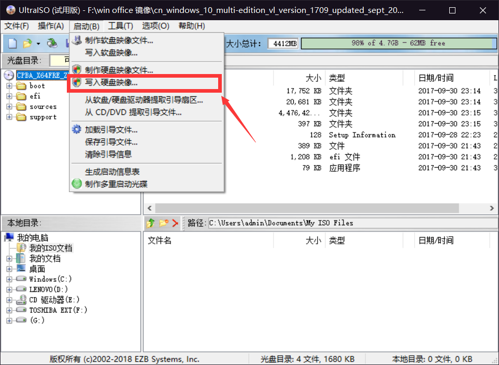Screen dimensions: 499x365
Task: Expand the 我的文档 node
Action: tap(9, 259)
